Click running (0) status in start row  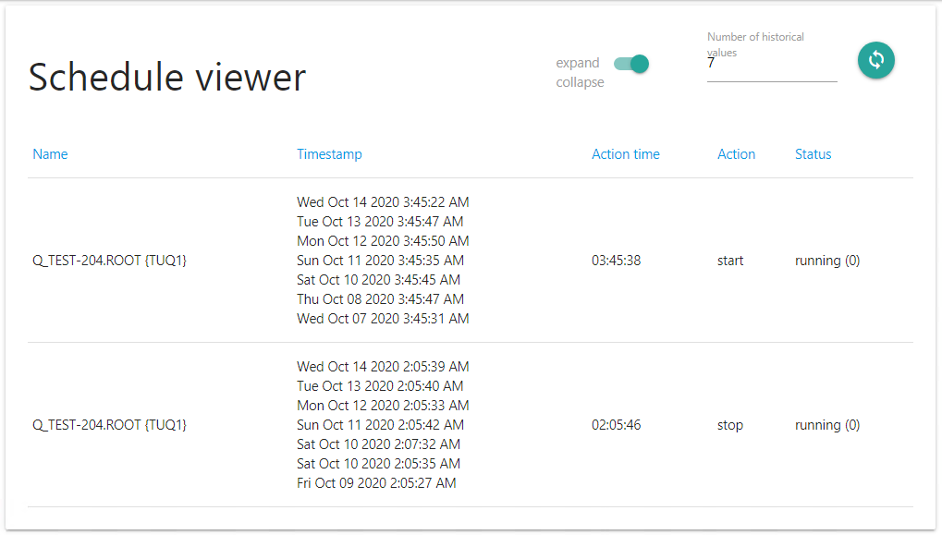[x=826, y=261]
